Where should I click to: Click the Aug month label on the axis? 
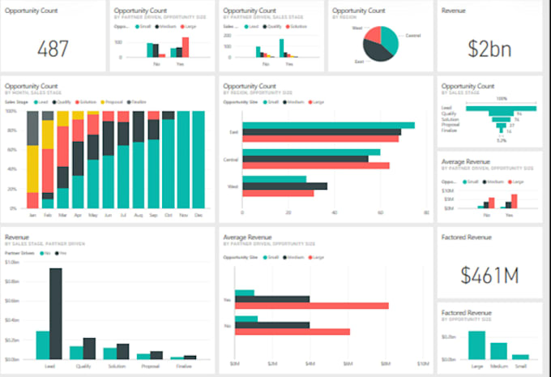coord(138,215)
